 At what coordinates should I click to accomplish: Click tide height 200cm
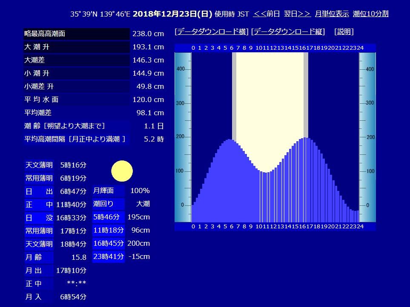pyautogui.click(x=138, y=243)
